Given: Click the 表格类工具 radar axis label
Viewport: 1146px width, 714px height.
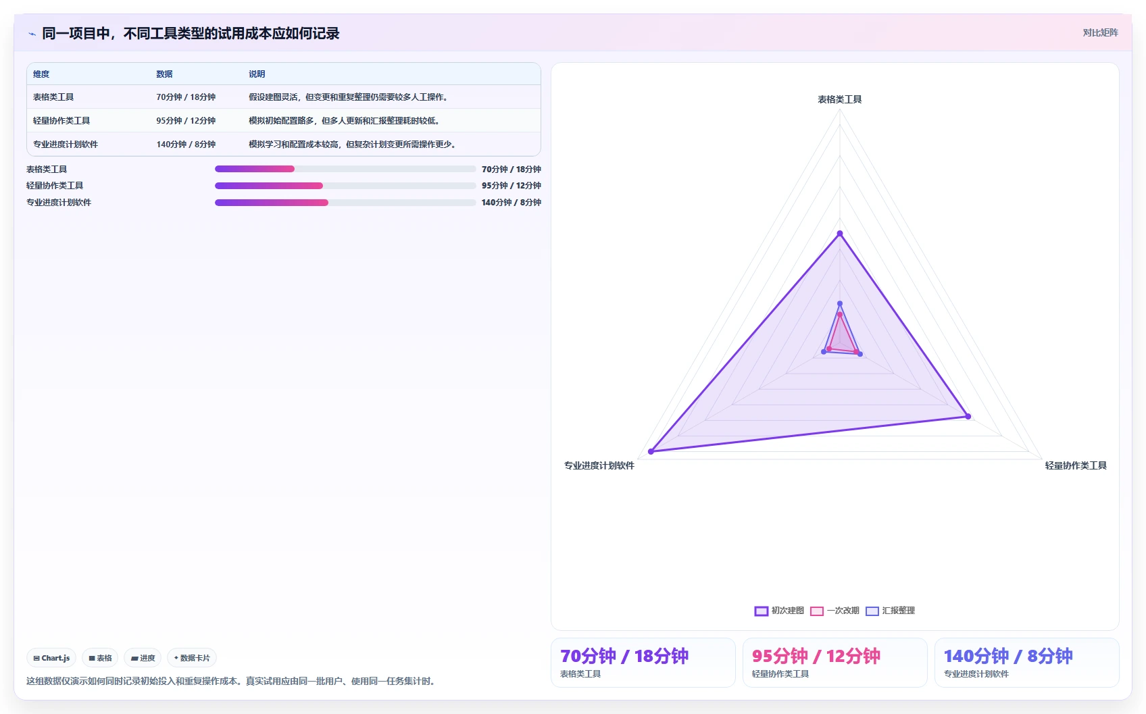Looking at the screenshot, I should (840, 99).
